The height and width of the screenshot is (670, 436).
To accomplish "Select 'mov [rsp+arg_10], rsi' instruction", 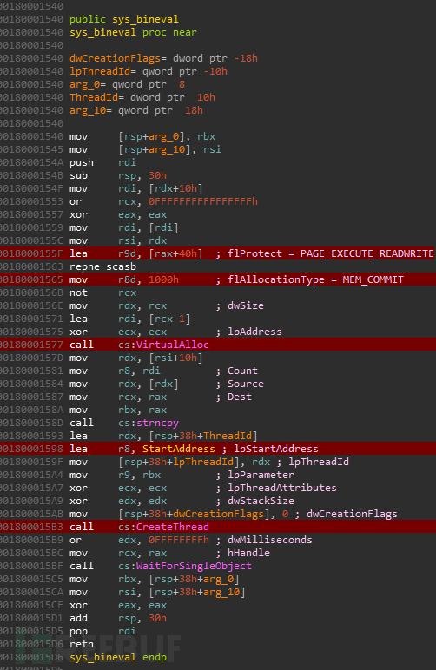I will coord(145,149).
